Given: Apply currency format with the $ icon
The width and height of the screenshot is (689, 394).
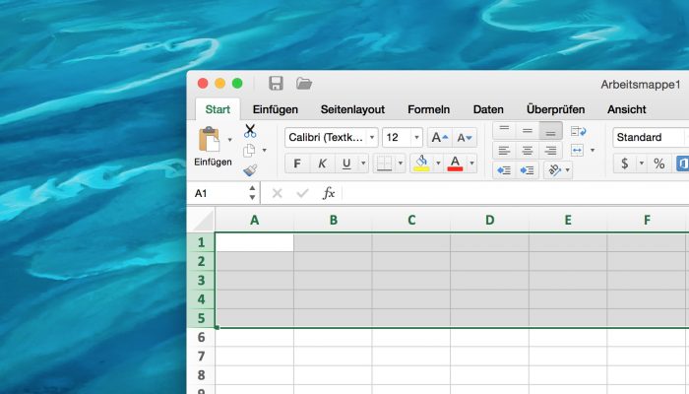Looking at the screenshot, I should coord(624,164).
